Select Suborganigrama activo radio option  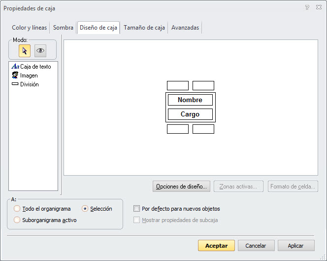[17, 220]
